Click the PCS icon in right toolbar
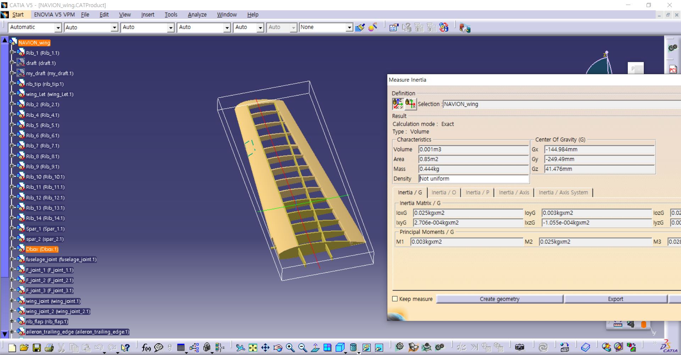Image resolution: width=681 pixels, height=355 pixels. [673, 69]
